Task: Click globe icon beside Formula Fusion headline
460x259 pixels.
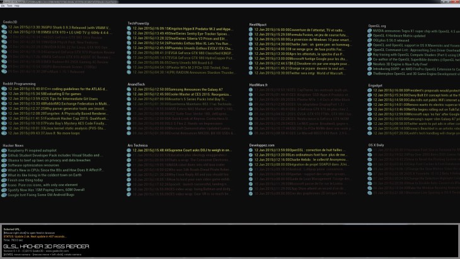Action: [251, 35]
